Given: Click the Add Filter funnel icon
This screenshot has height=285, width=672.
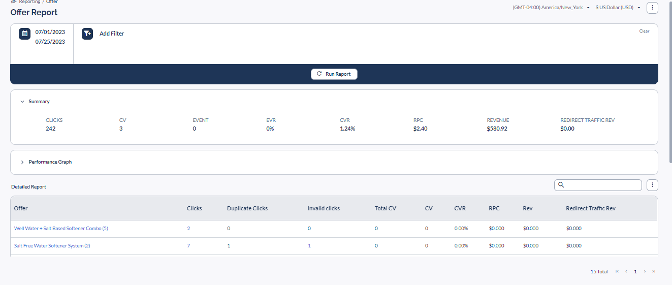Looking at the screenshot, I should [87, 34].
